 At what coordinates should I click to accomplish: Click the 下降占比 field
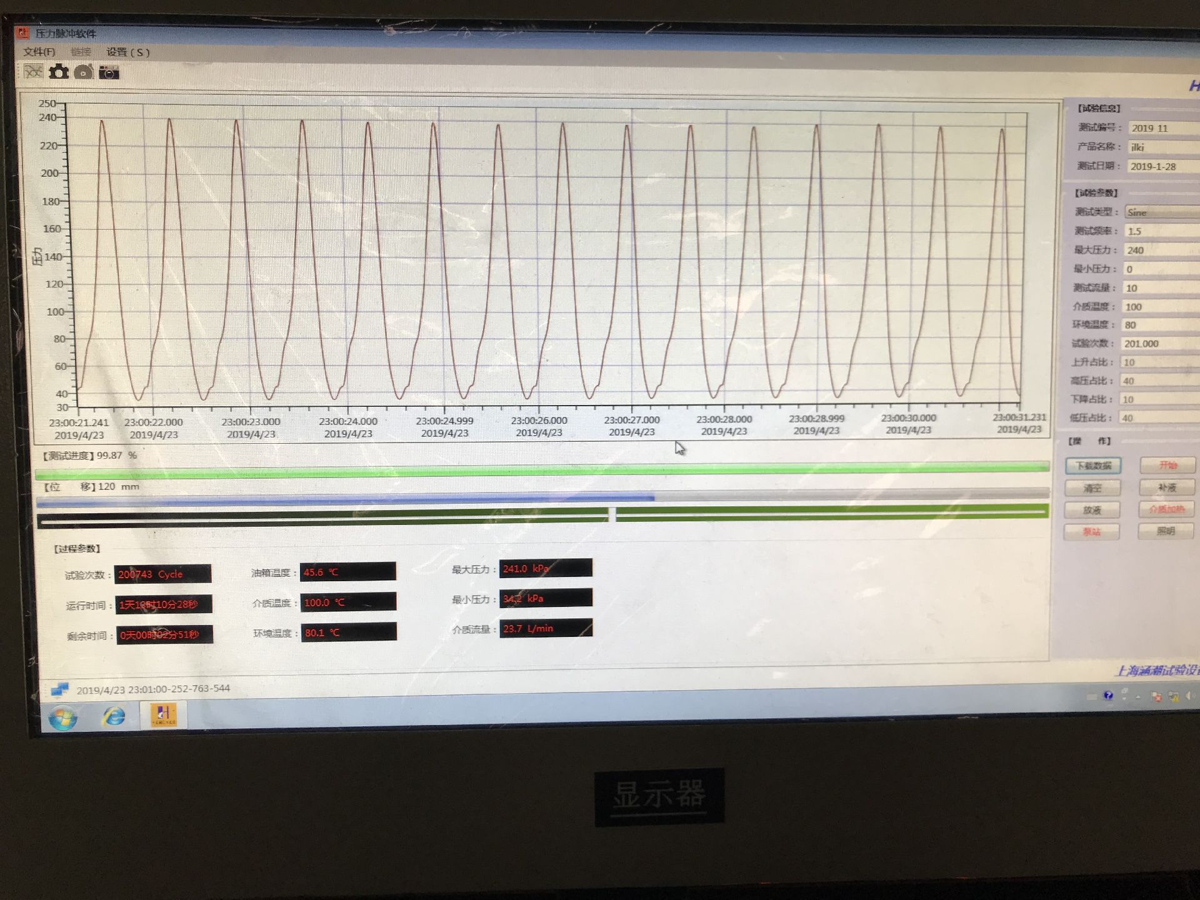pyautogui.click(x=1159, y=399)
